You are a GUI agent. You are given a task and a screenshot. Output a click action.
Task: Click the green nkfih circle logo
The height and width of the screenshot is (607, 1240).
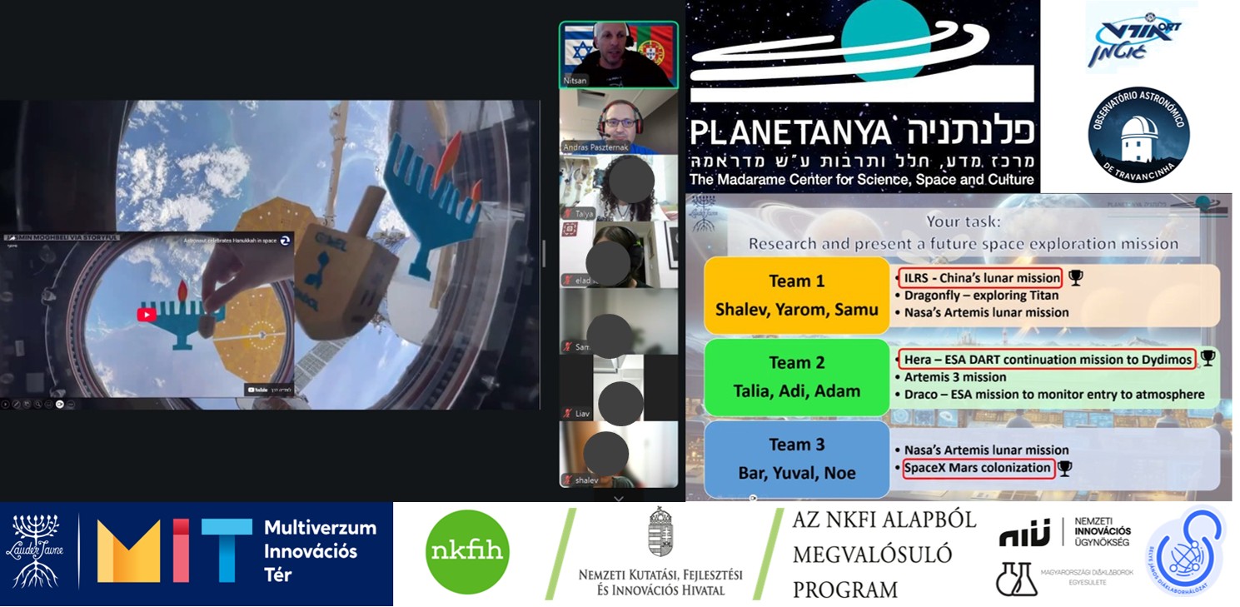(467, 552)
